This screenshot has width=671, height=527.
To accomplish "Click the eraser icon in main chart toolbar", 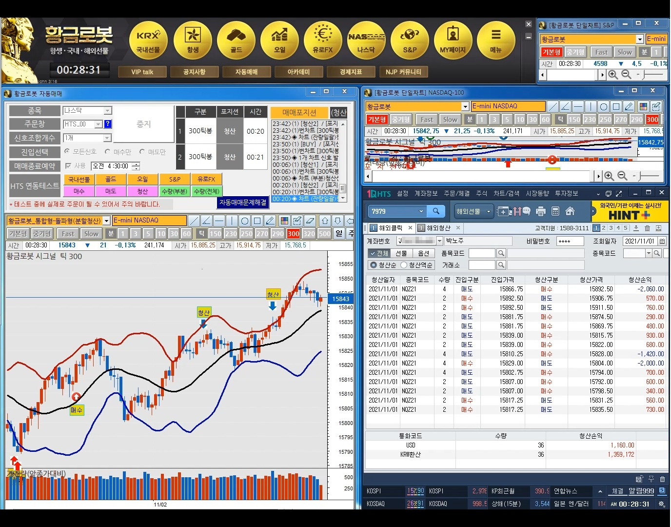I will (x=310, y=221).
